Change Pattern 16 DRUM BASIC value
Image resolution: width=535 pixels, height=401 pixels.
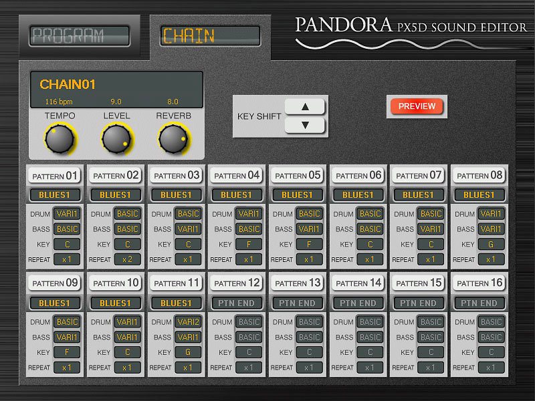tap(492, 322)
